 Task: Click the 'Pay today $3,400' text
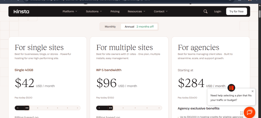(x=187, y=98)
